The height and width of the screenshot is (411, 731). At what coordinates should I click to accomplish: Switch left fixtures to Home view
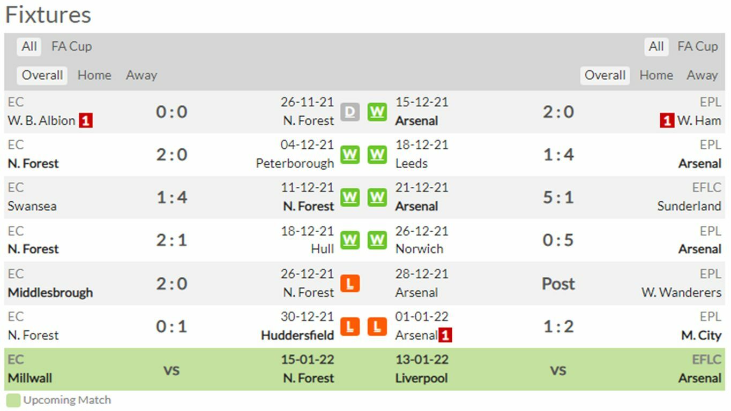click(x=94, y=75)
